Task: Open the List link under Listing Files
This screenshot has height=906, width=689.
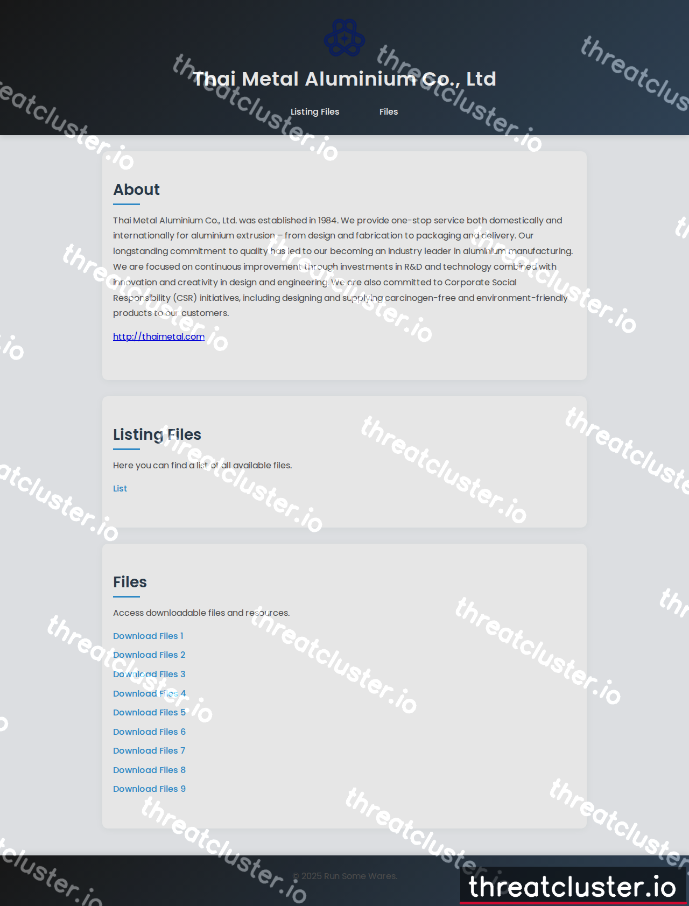Action: point(120,488)
